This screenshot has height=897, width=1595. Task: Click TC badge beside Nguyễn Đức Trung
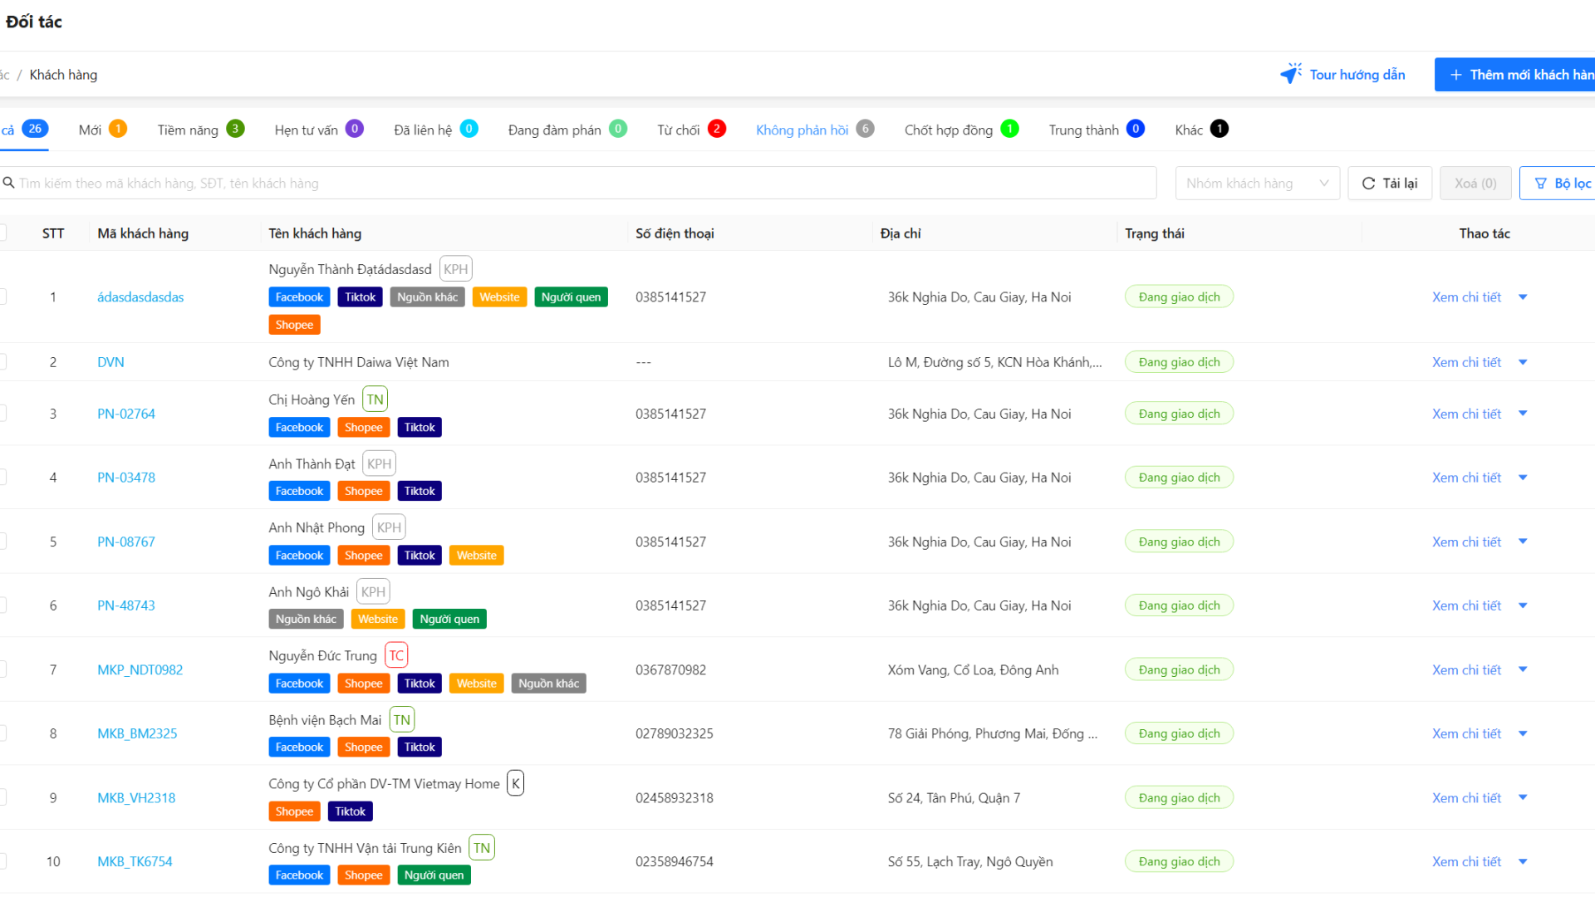tap(396, 655)
